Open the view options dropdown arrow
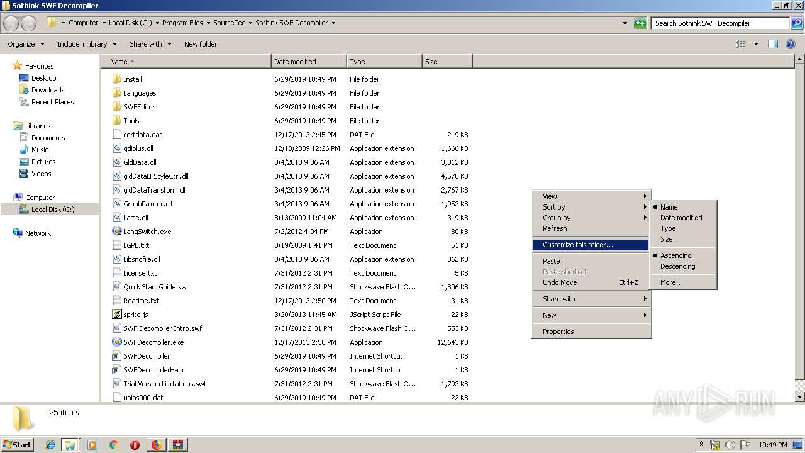Viewport: 805px width, 453px height. [x=756, y=44]
